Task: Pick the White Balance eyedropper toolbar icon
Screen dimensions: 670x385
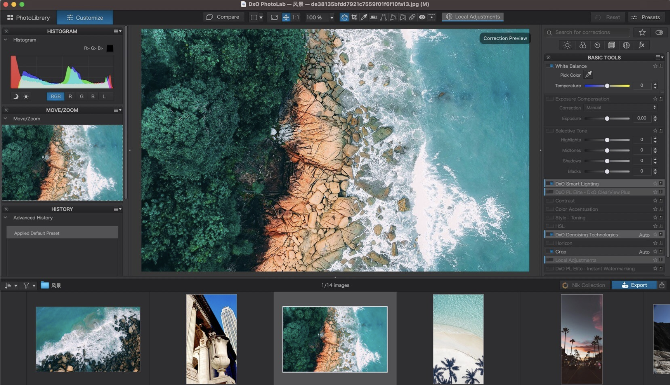Action: click(x=364, y=17)
